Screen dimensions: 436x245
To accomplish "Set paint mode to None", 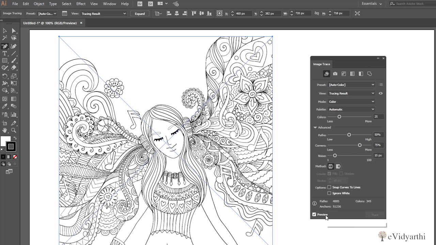I will tap(15, 157).
